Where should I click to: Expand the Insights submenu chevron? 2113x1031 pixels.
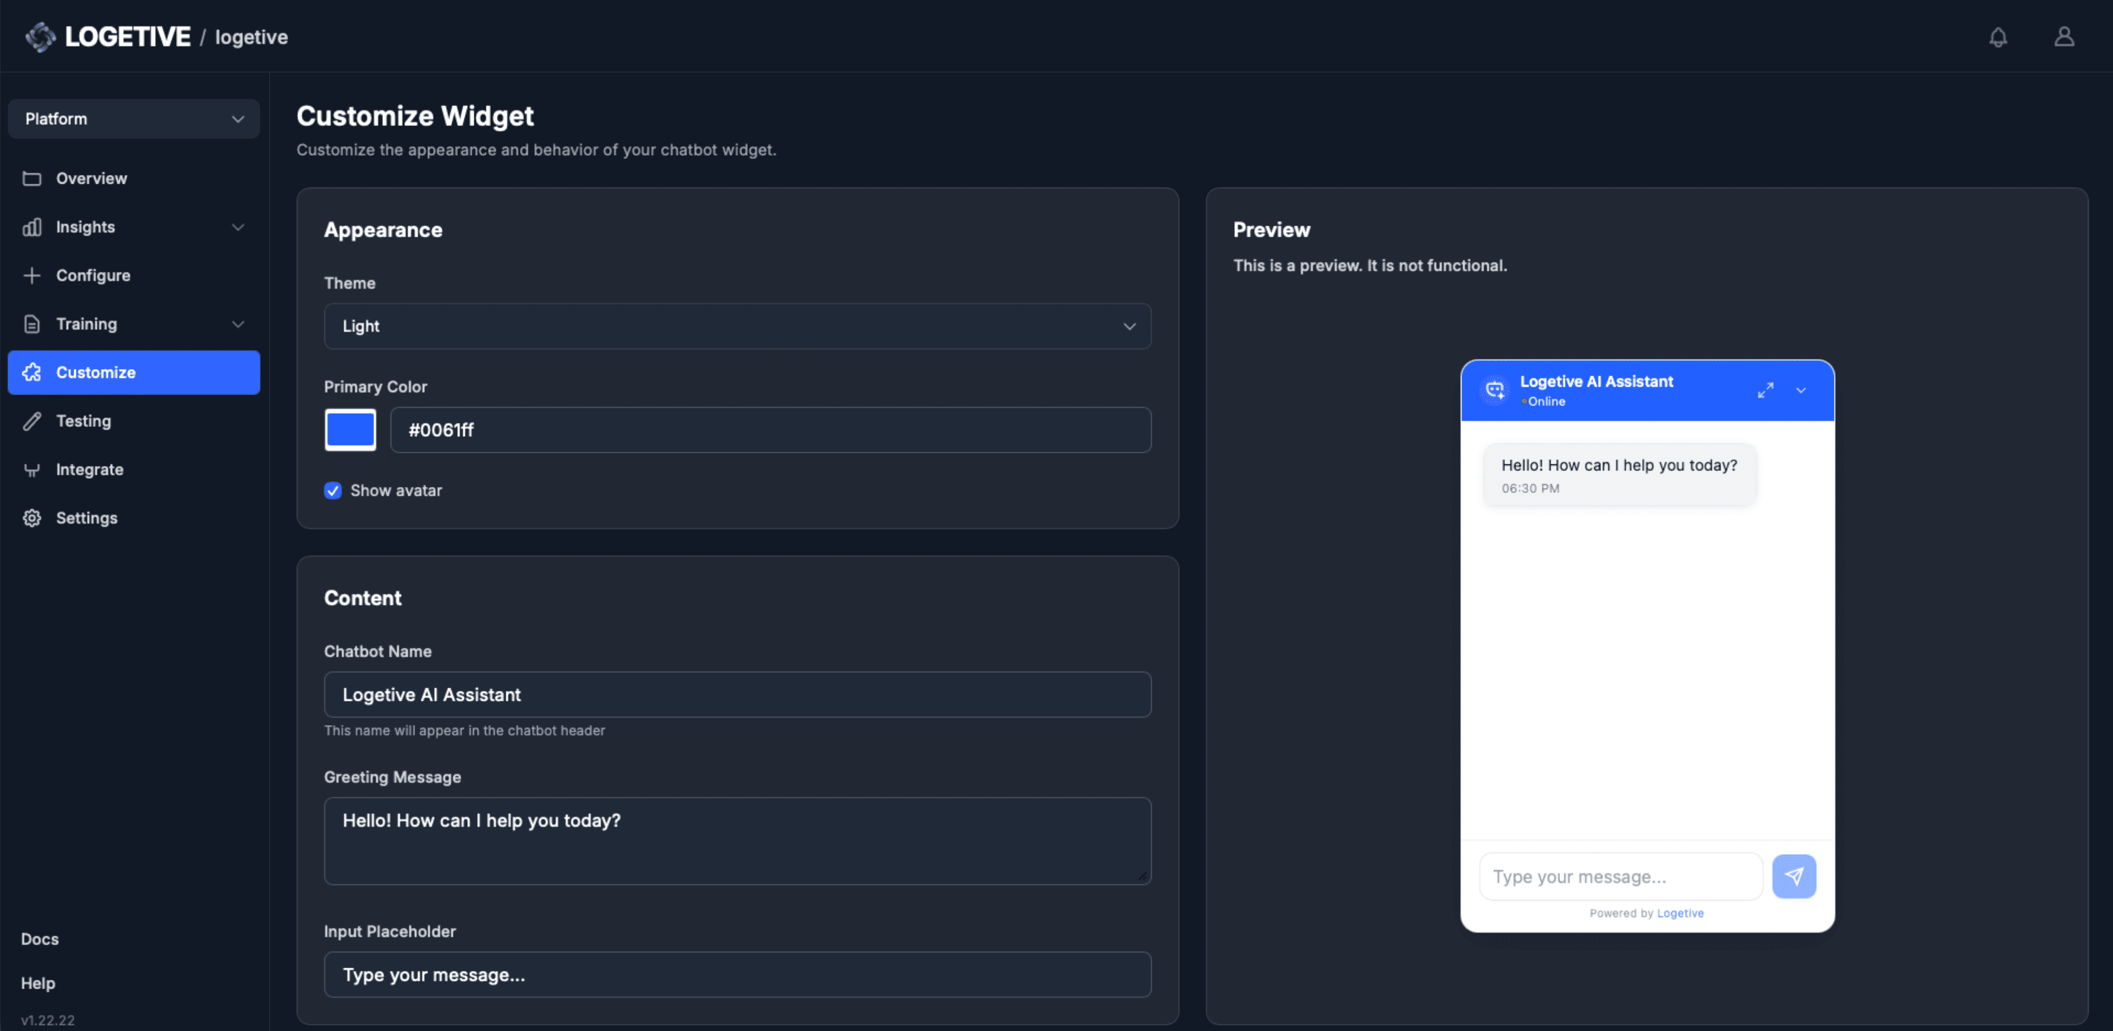[238, 227]
